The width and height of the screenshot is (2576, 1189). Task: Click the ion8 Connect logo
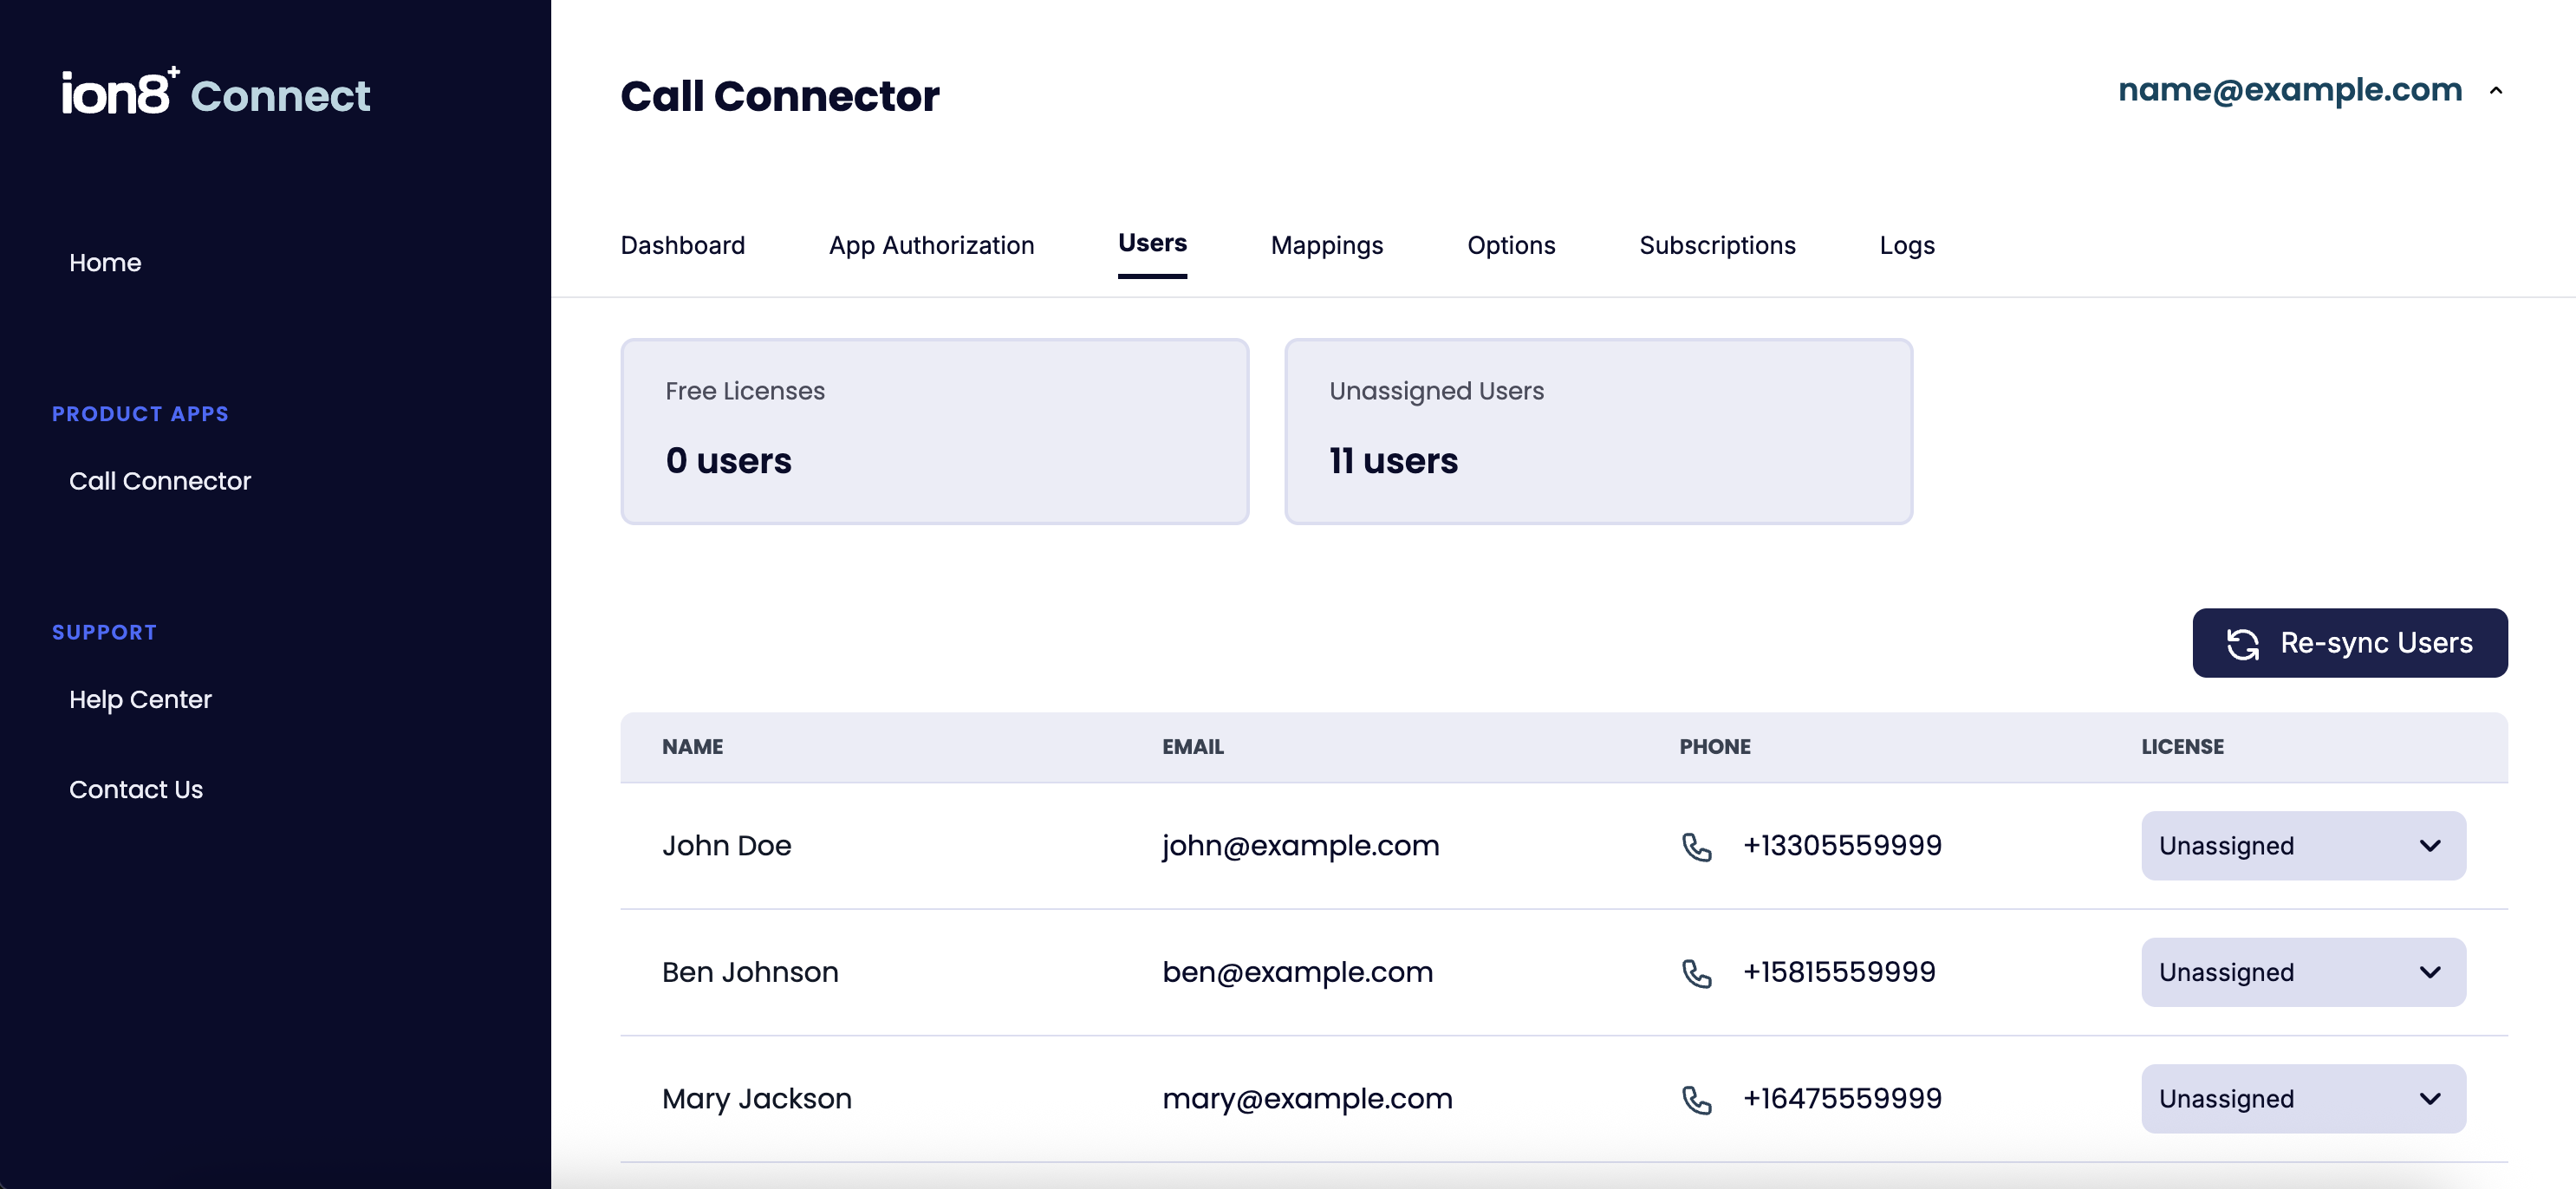coord(215,93)
